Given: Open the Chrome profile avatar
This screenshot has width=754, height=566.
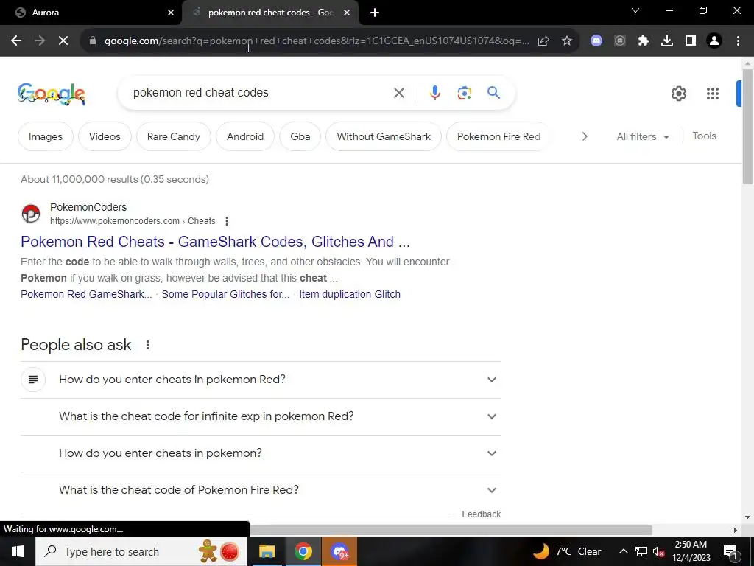Looking at the screenshot, I should click(714, 41).
